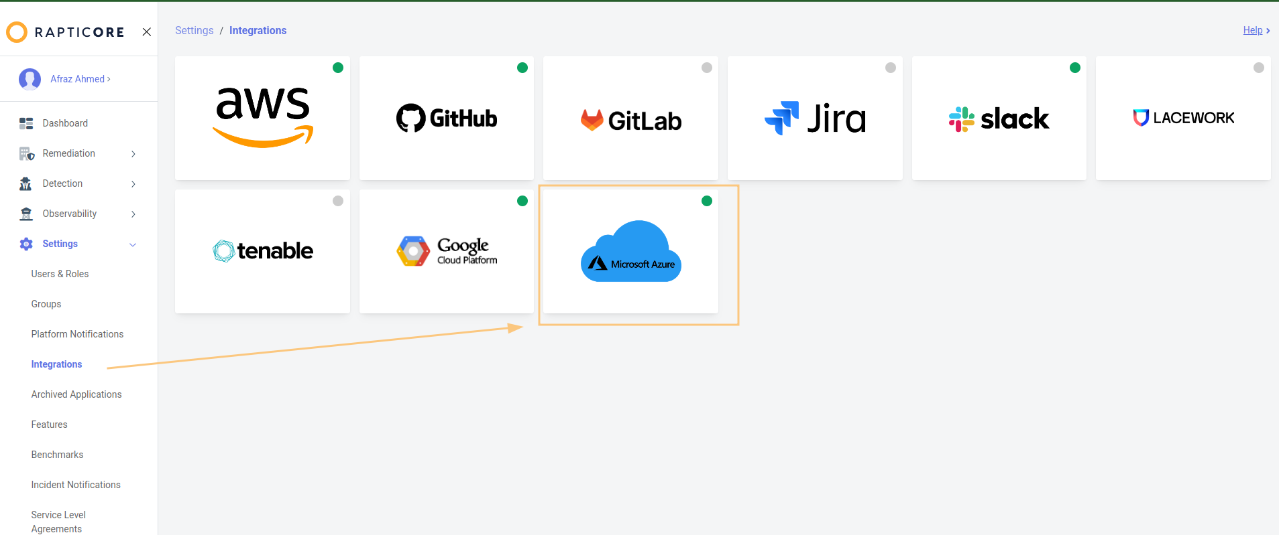Expand the Remediation chevron
This screenshot has width=1279, height=535.
[133, 154]
